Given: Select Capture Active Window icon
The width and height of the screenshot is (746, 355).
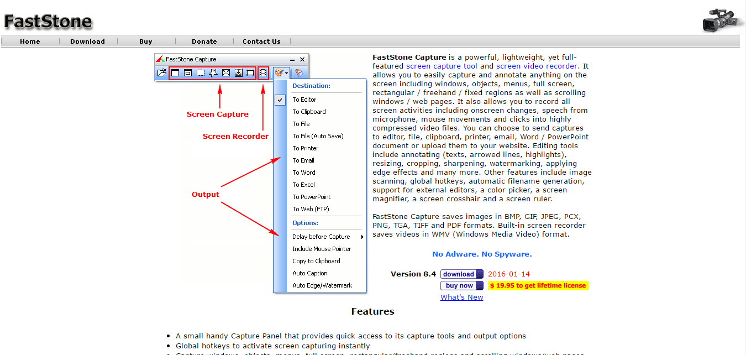Looking at the screenshot, I should click(x=175, y=72).
